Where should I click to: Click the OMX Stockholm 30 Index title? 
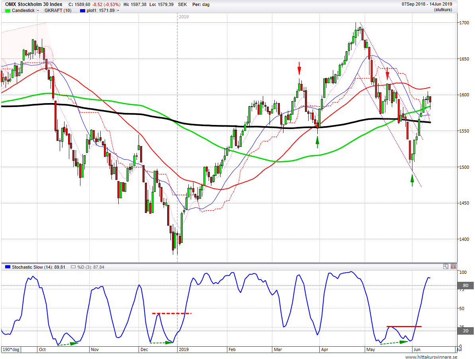click(x=33, y=4)
